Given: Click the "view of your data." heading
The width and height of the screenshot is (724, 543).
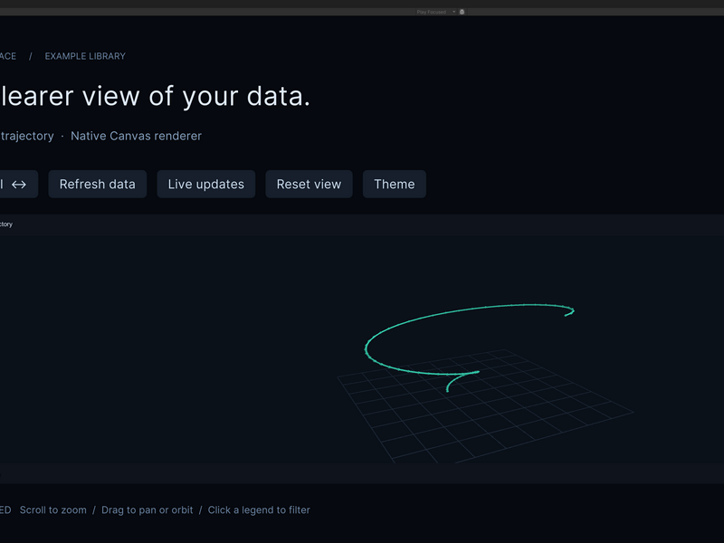Looking at the screenshot, I should coord(196,97).
